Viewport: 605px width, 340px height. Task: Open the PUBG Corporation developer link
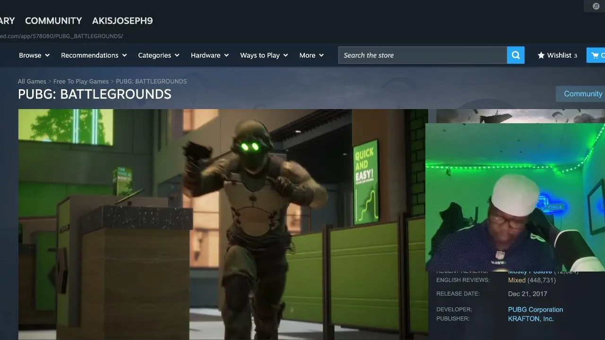536,309
